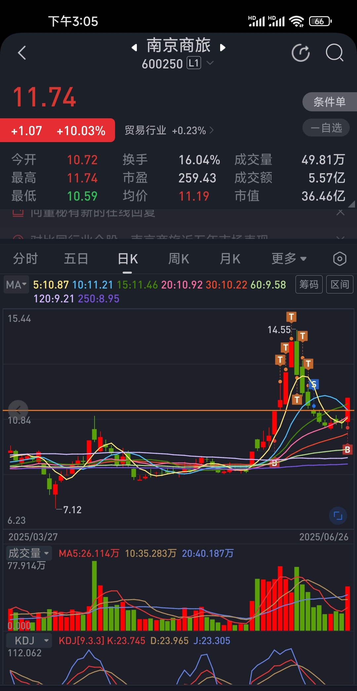
Task: Tap the MA 250:8.95 legend value
Action: [x=99, y=299]
